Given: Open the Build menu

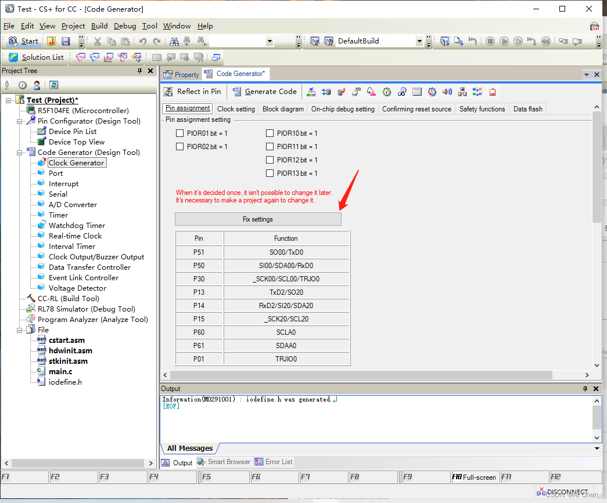Looking at the screenshot, I should (99, 26).
